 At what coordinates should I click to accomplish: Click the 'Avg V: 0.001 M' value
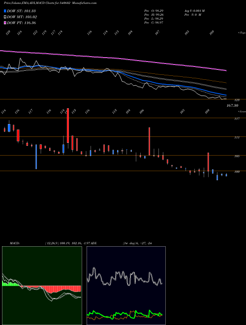pyautogui.click(x=194, y=10)
